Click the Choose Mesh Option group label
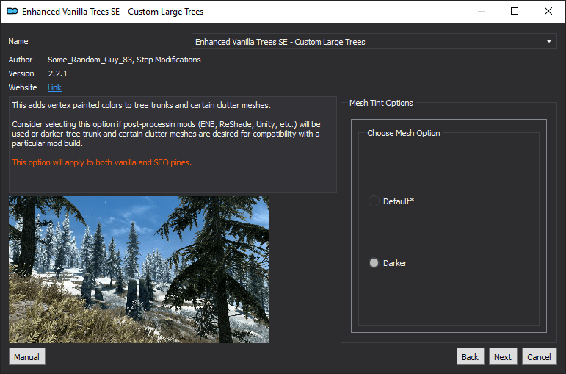The width and height of the screenshot is (566, 374). [403, 133]
